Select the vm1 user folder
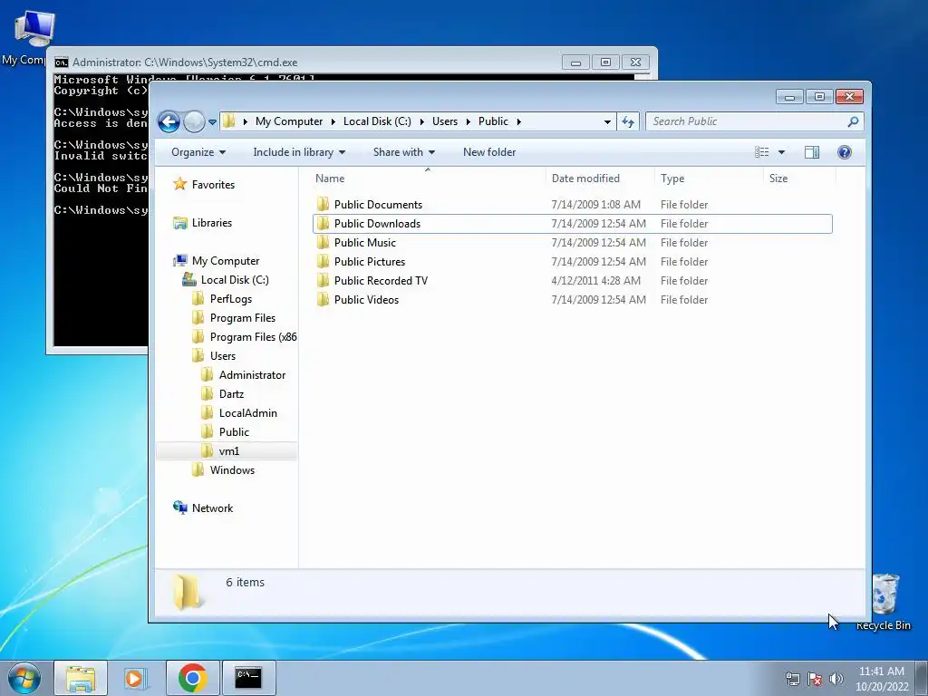The height and width of the screenshot is (696, 928). 221,451
